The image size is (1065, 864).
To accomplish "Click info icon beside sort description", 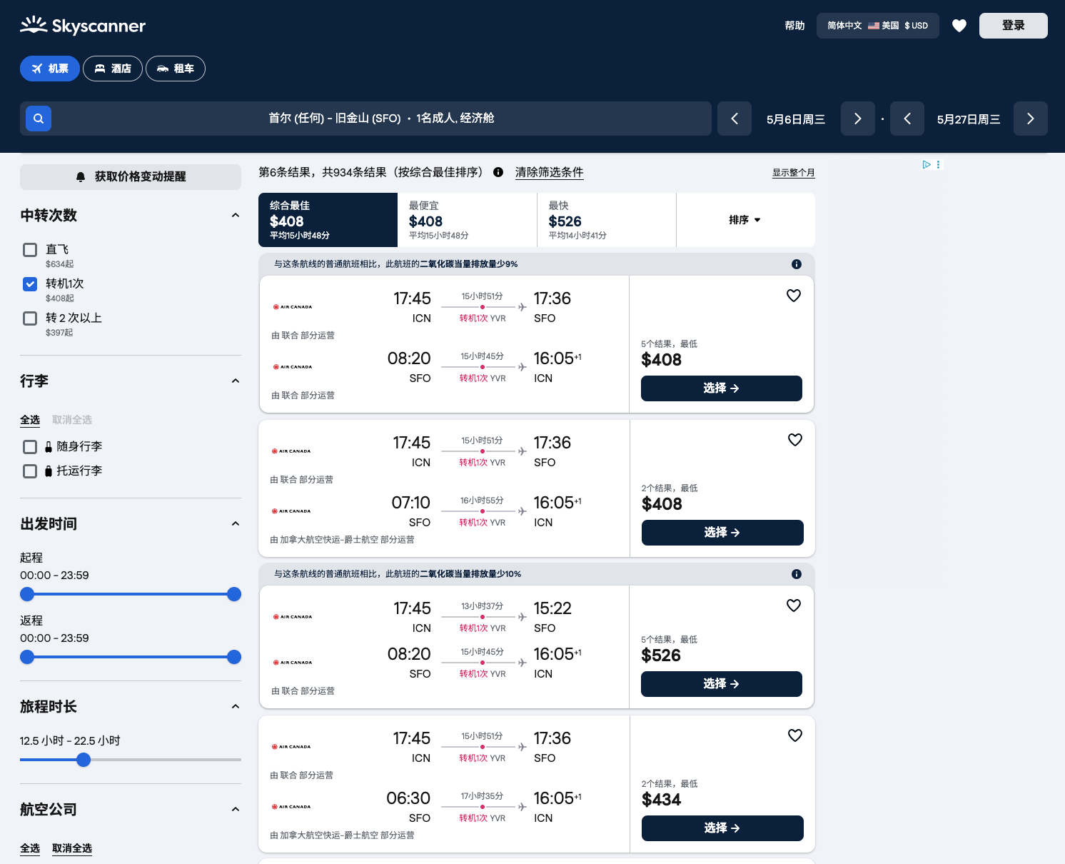I will [498, 172].
